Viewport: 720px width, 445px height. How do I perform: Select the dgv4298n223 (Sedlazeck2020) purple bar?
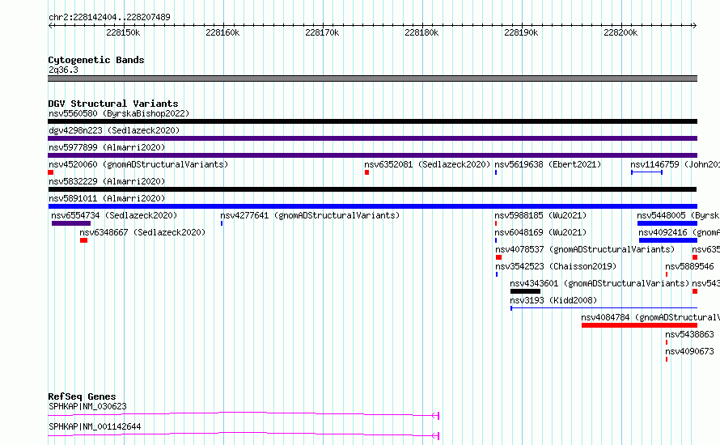pos(372,138)
